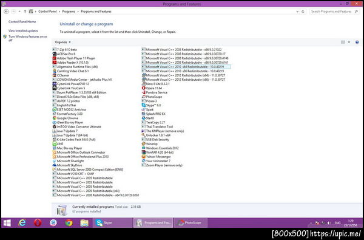Select USB Disk Security entry
Image resolution: width=364 pixels, height=240 pixels.
(155, 140)
